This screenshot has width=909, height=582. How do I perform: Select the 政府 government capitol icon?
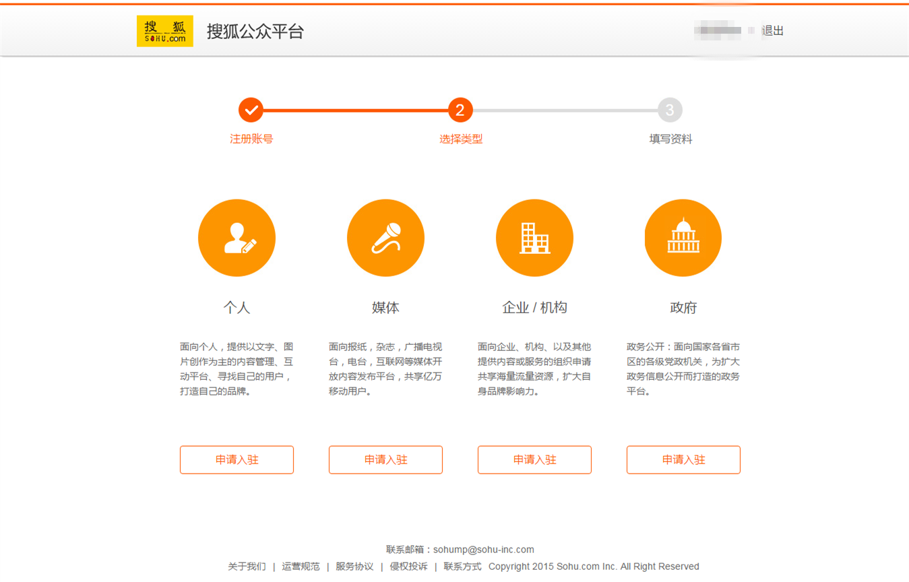(683, 237)
